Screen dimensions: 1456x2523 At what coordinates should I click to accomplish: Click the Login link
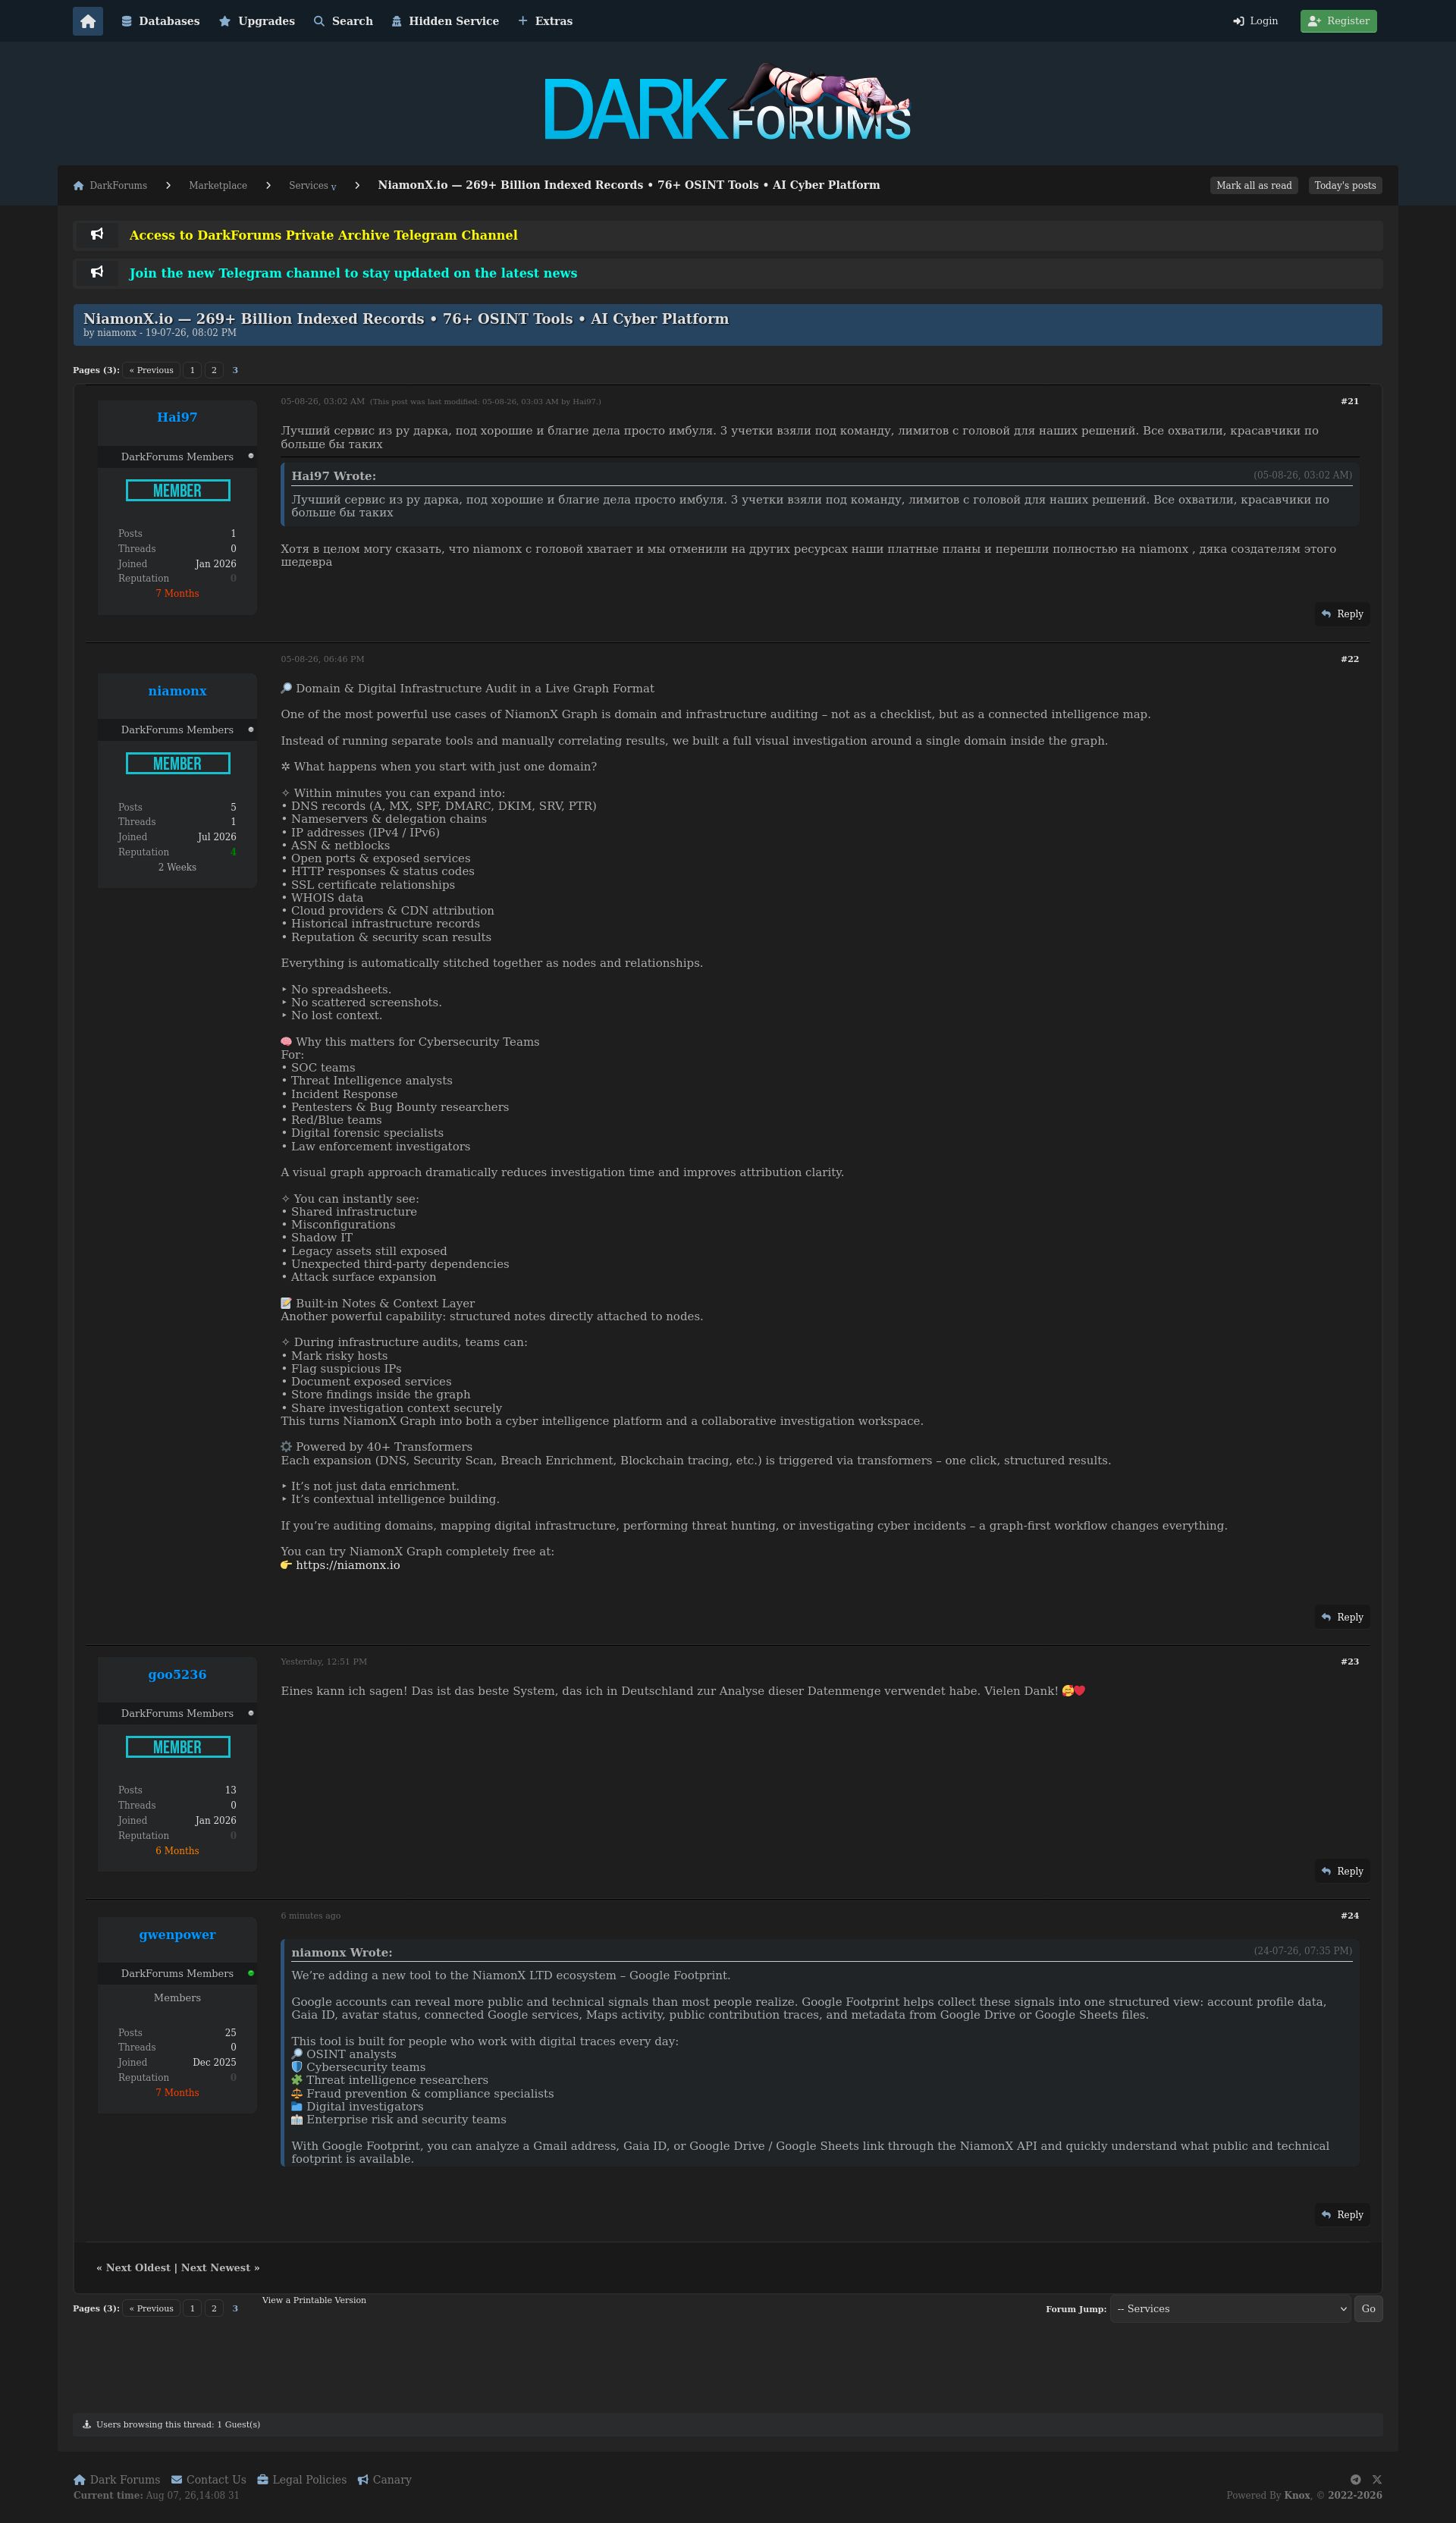click(1255, 21)
